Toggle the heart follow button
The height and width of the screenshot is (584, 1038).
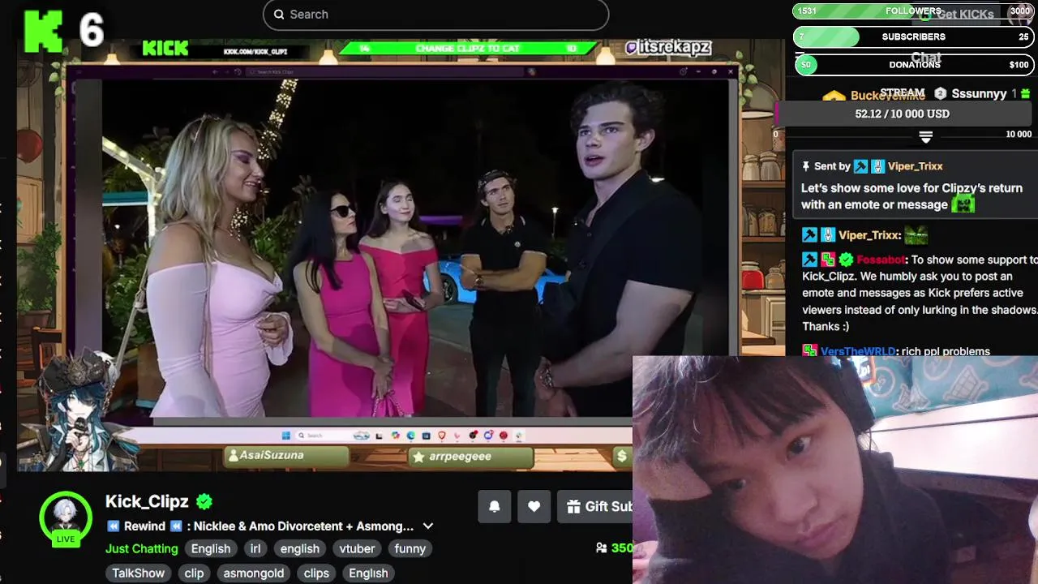click(534, 507)
